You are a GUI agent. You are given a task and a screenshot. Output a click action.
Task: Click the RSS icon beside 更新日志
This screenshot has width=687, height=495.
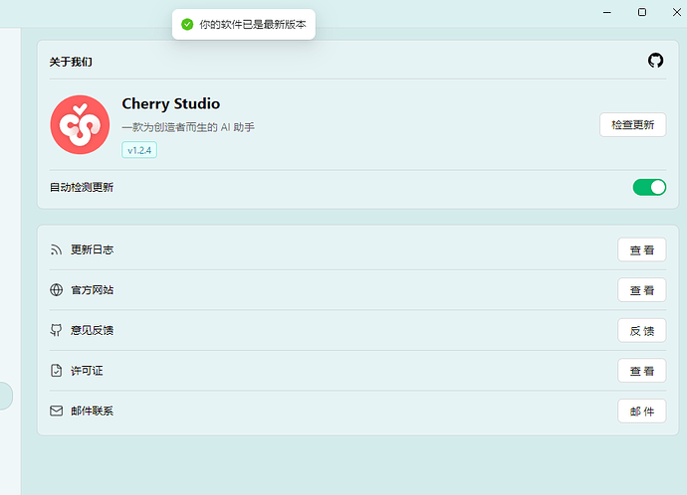click(56, 249)
